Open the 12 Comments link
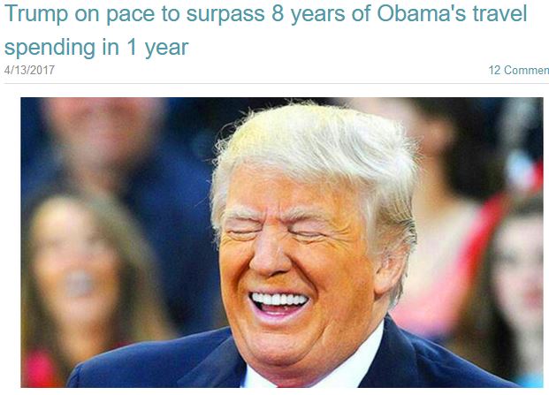The width and height of the screenshot is (549, 395). [519, 70]
